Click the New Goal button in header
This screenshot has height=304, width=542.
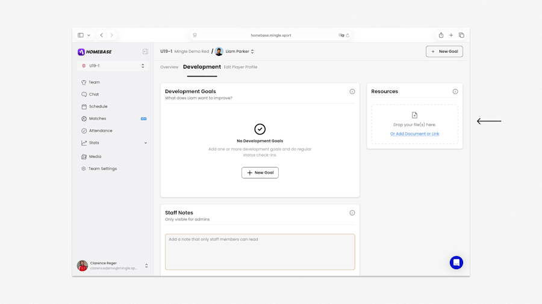(x=444, y=51)
